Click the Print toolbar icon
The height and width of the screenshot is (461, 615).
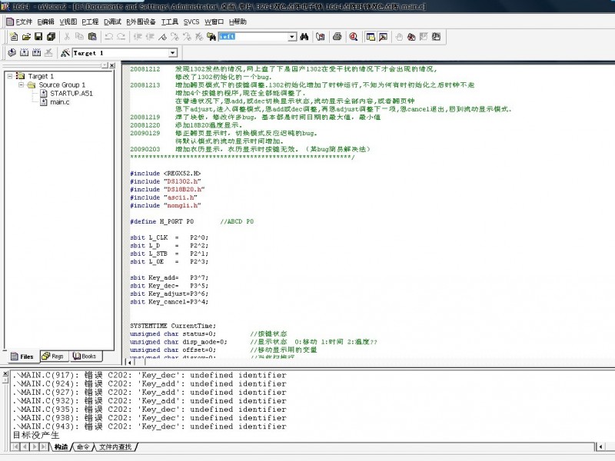coord(337,36)
